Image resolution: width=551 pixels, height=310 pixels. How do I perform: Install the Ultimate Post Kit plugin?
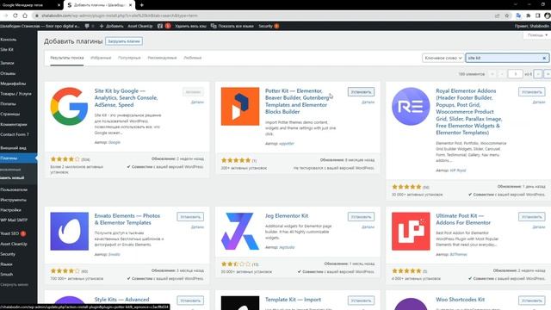532,217
